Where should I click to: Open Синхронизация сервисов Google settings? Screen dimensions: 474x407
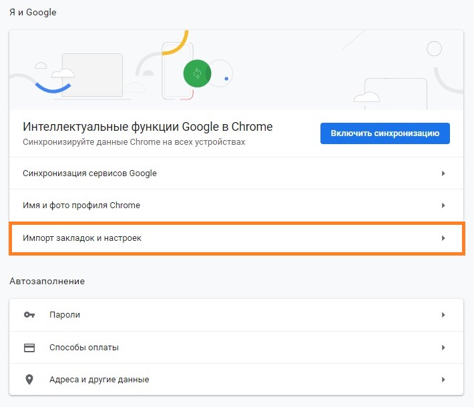pyautogui.click(x=89, y=173)
